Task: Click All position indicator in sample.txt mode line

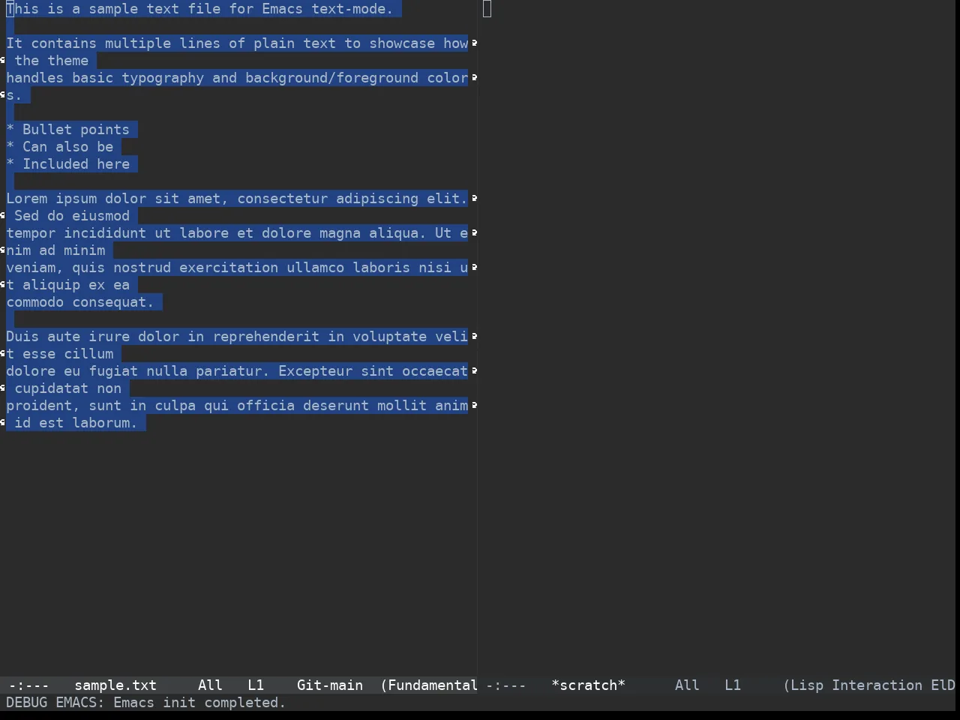Action: 210,685
